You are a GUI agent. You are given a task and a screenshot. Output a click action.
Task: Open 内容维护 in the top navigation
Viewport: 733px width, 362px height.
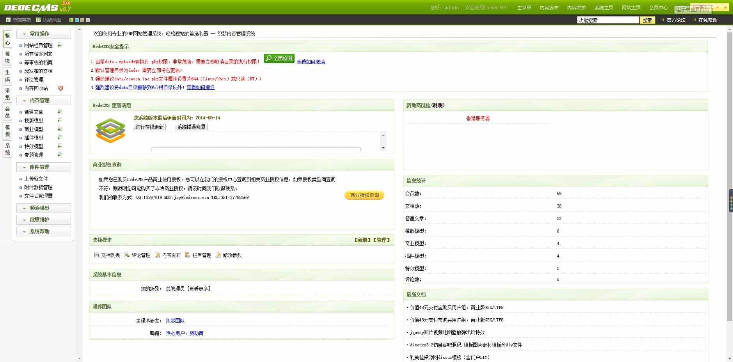point(576,8)
